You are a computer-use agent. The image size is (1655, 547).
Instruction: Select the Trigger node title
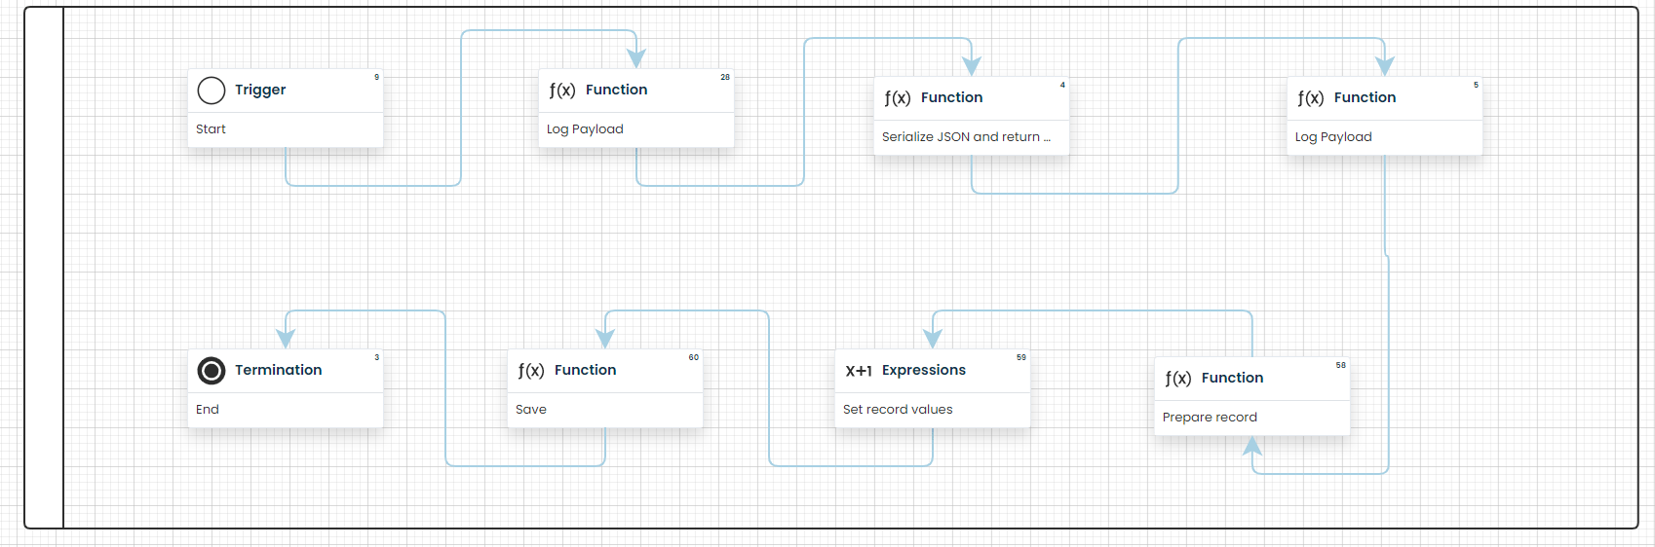pyautogui.click(x=260, y=90)
